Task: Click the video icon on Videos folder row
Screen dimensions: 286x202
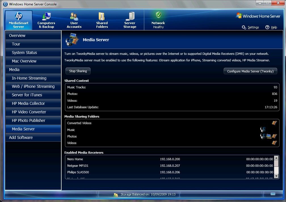Action: (x=274, y=143)
